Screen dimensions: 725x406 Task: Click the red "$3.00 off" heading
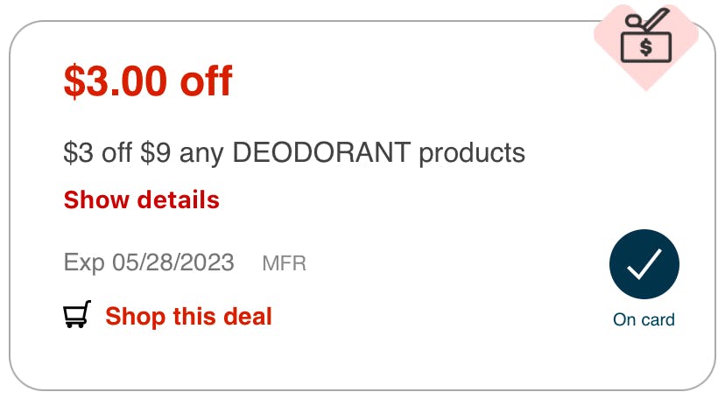point(148,81)
